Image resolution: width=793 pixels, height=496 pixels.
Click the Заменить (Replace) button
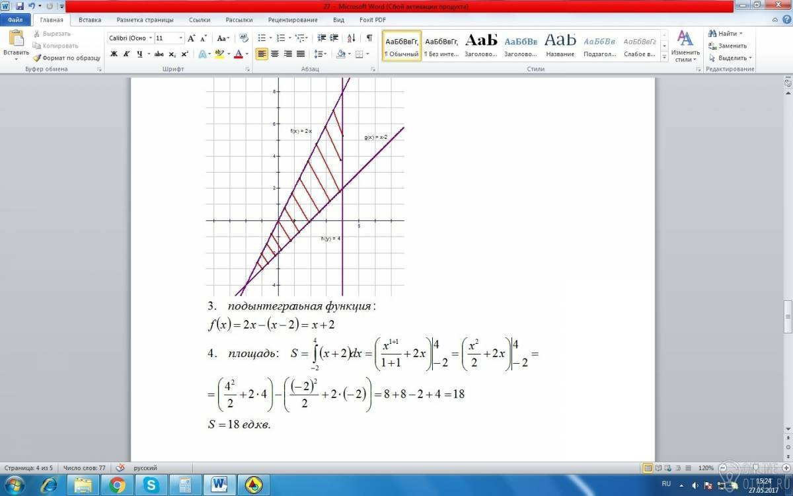point(728,46)
